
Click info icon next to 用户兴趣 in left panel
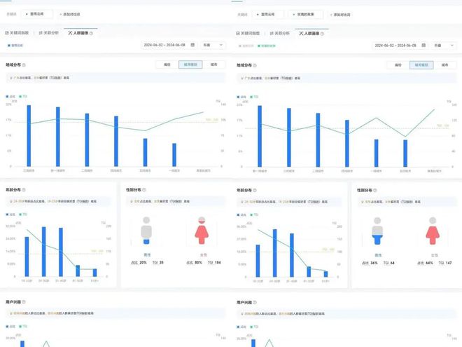click(x=24, y=302)
